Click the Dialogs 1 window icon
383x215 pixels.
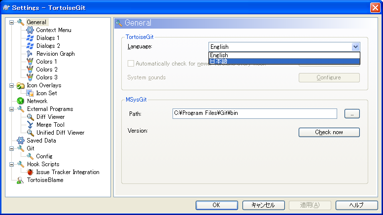pos(30,38)
